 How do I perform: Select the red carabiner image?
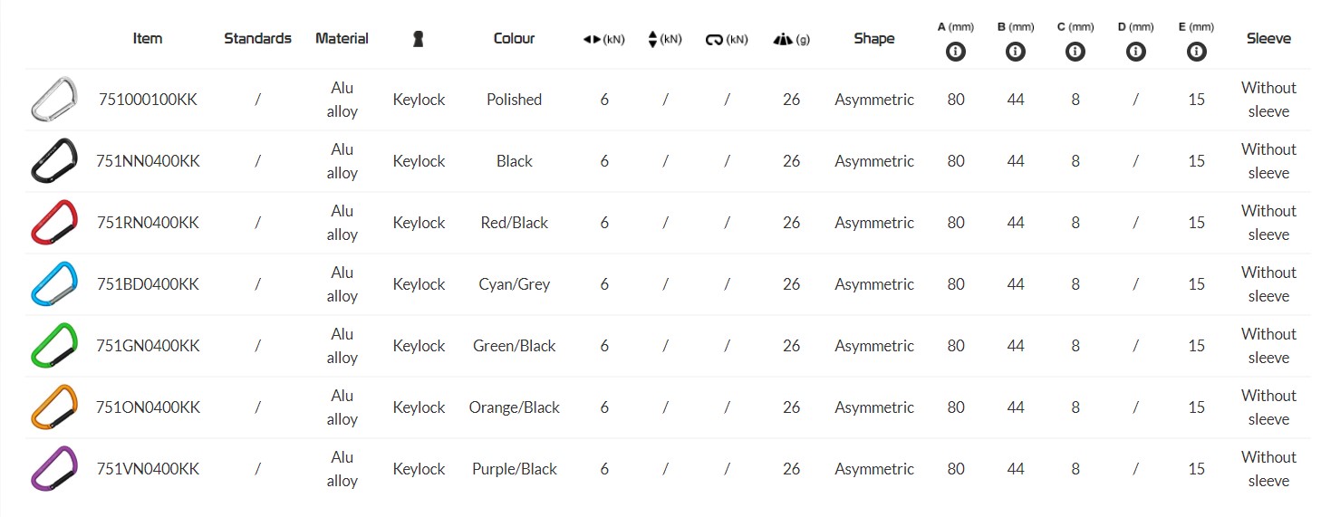click(53, 222)
